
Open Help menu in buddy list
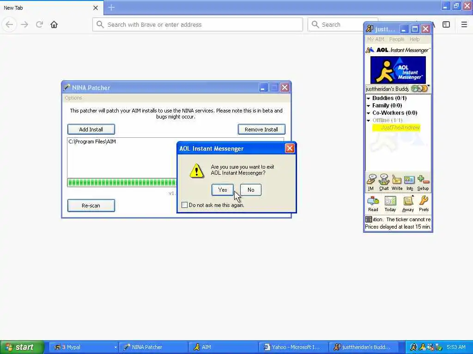click(x=414, y=39)
